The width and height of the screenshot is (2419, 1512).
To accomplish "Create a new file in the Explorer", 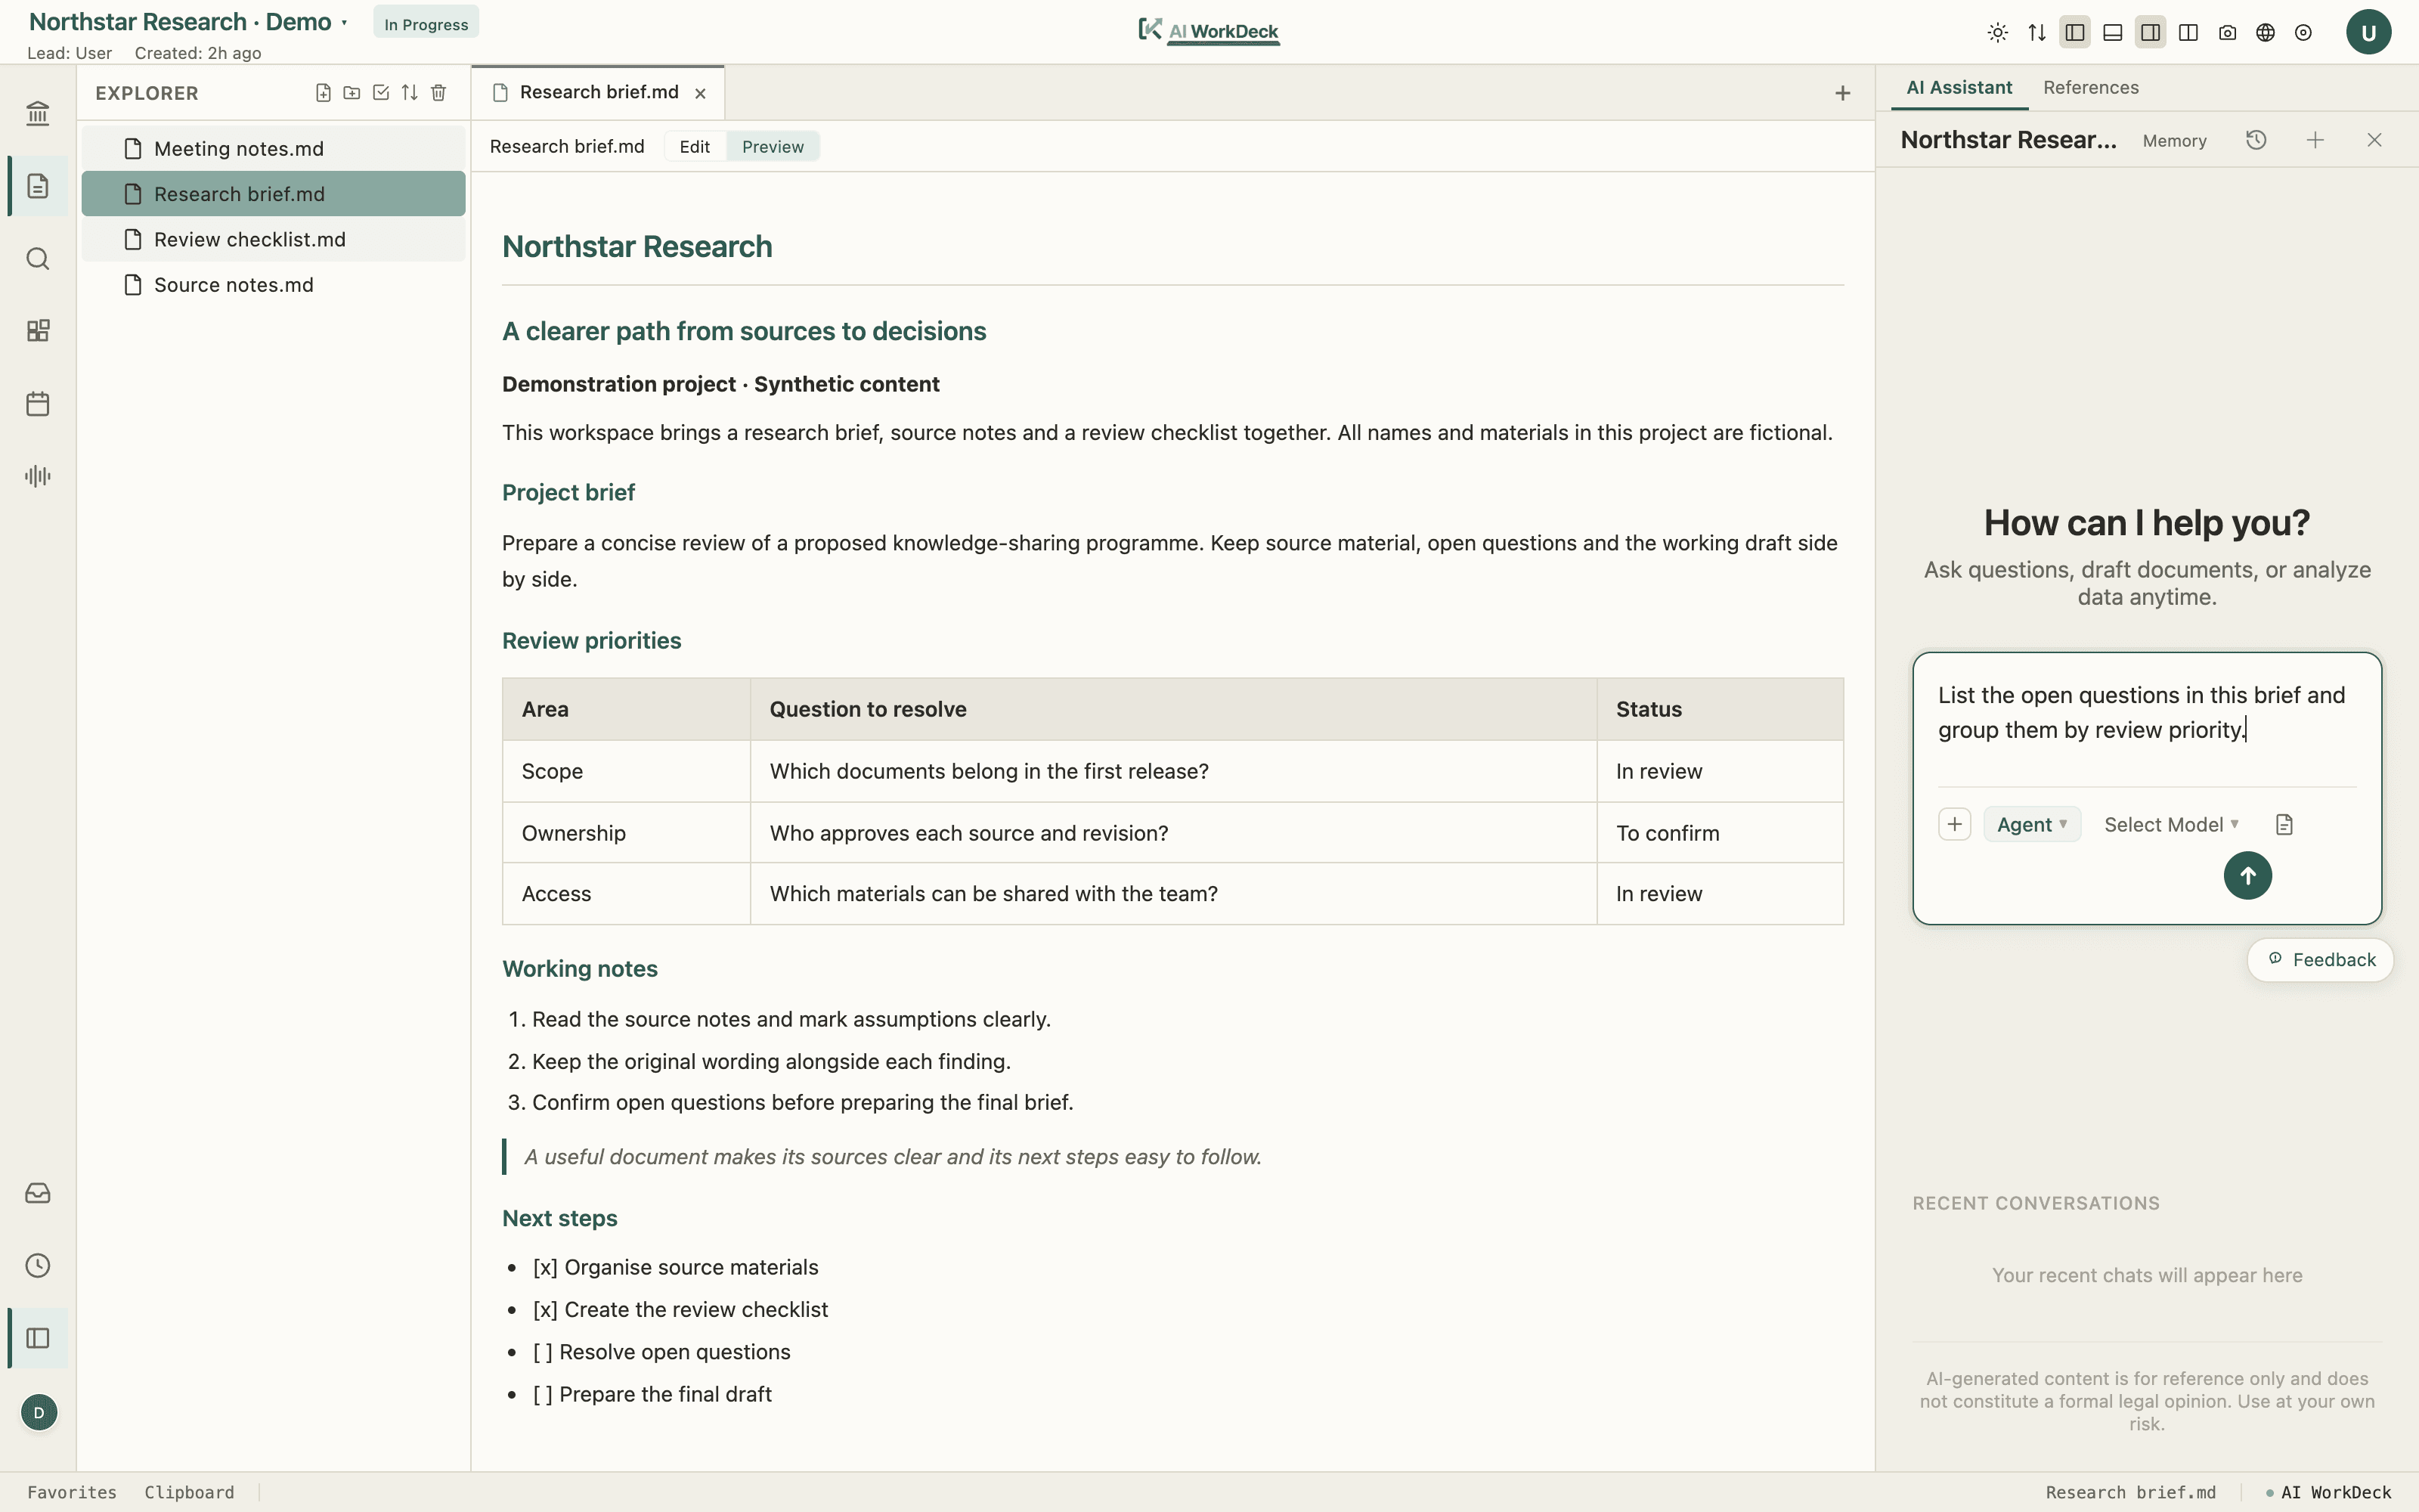I will coord(323,93).
